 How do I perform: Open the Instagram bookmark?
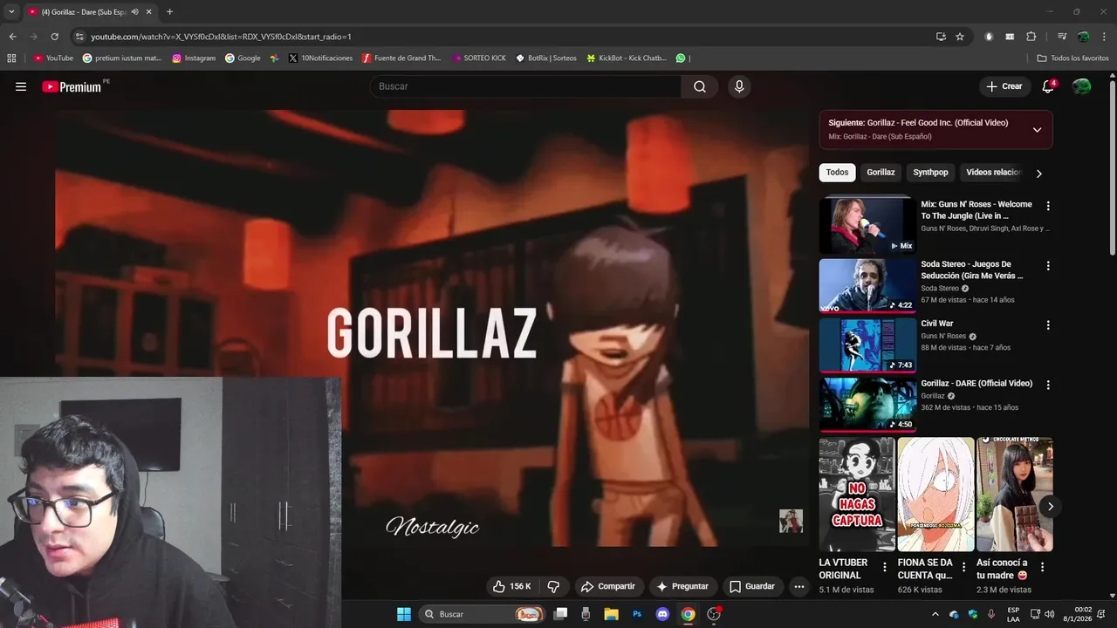tap(194, 58)
